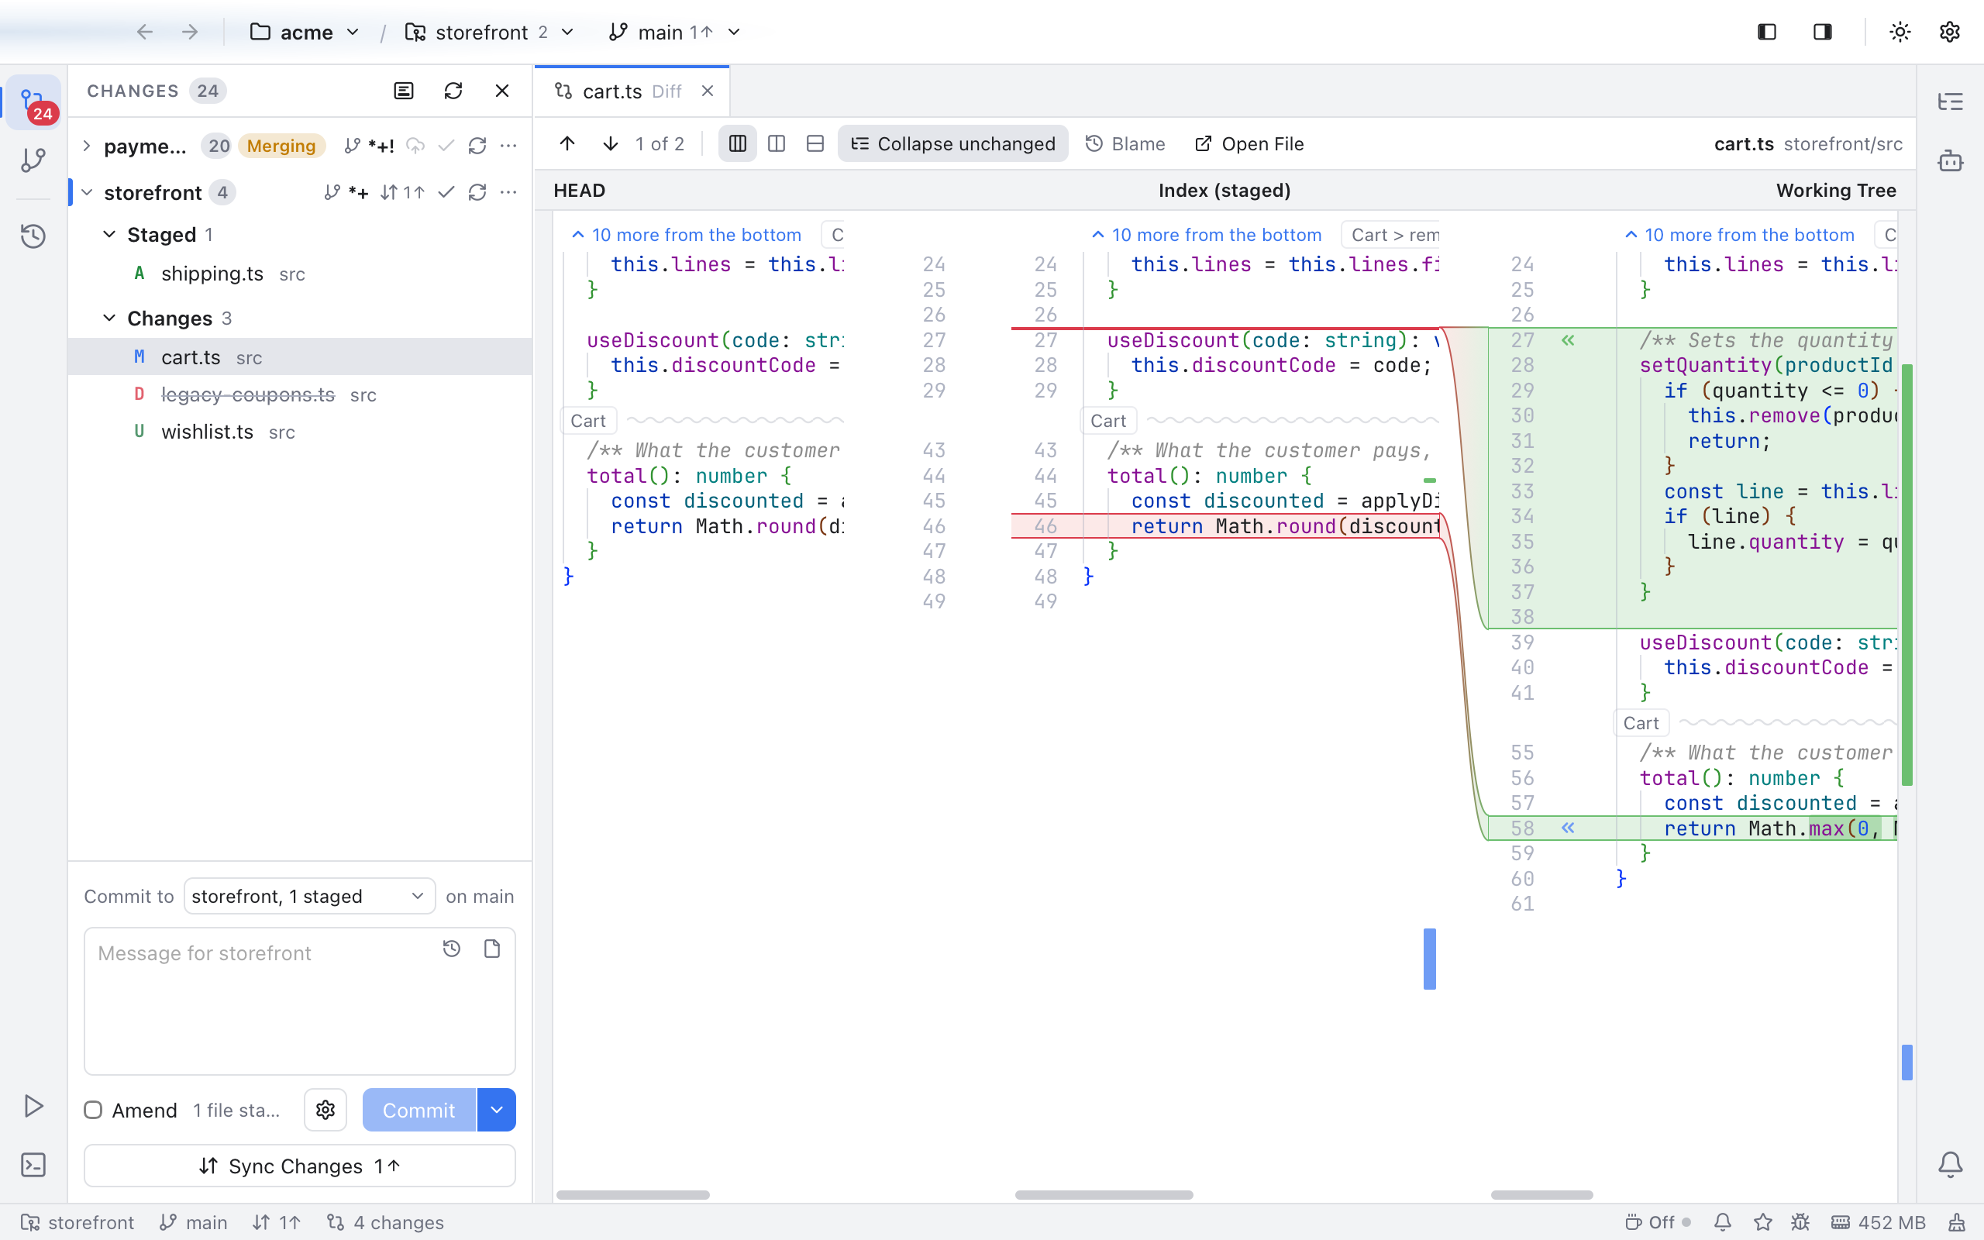1984x1240 pixels.
Task: Expand '10 more from the bottom' in HEAD column
Action: [686, 236]
